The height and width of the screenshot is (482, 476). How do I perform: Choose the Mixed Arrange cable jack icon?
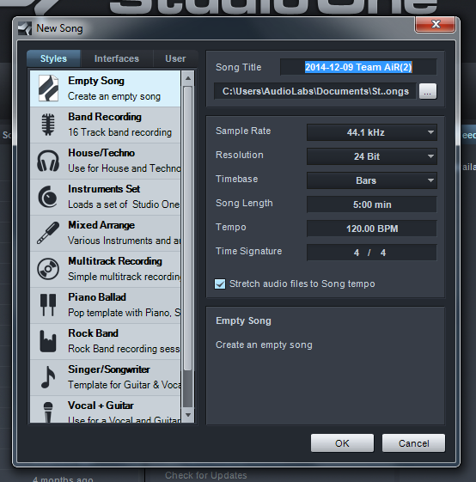point(48,233)
